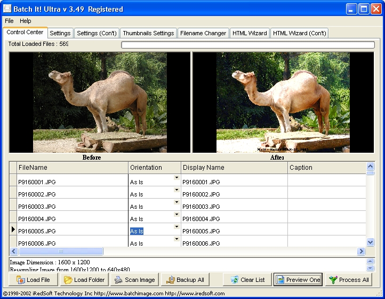Click Caption cell of P9160001.JPG row
385x299 pixels.
pyautogui.click(x=327, y=180)
